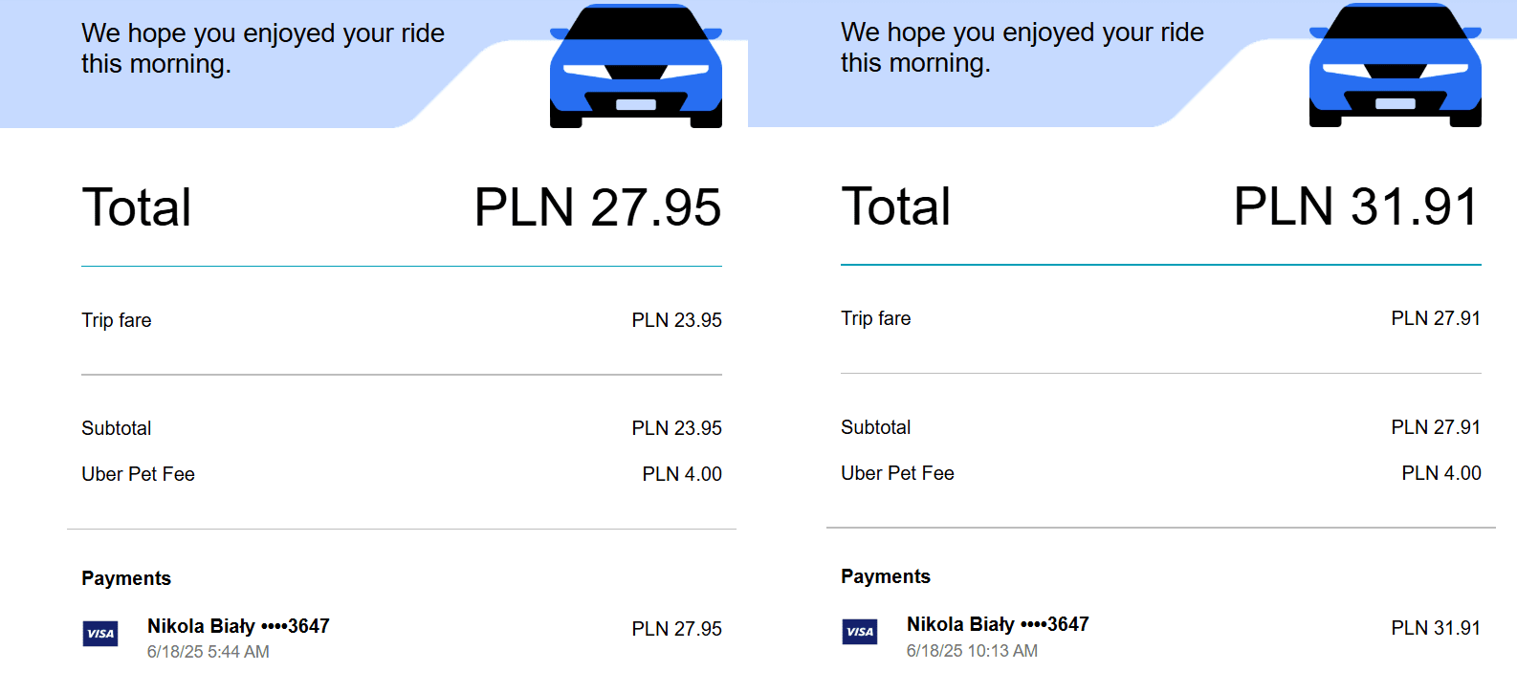Screen dimensions: 1517x693
Task: Click Subtotal label on right receipt
Action: [x=875, y=427]
